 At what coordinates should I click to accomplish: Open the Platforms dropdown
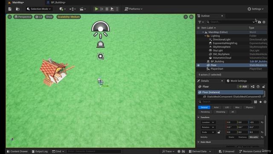pyautogui.click(x=134, y=9)
